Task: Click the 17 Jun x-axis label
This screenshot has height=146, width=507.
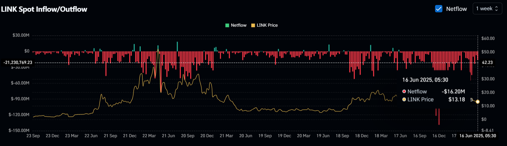Action: click(x=400, y=136)
